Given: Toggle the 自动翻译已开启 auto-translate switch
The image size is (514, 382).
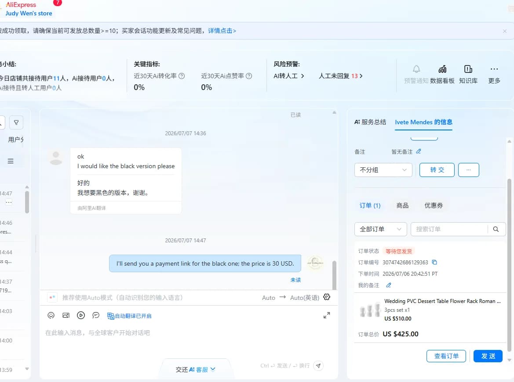Looking at the screenshot, I should click(x=129, y=316).
